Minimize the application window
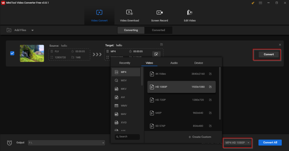The width and height of the screenshot is (289, 151). click(269, 3)
